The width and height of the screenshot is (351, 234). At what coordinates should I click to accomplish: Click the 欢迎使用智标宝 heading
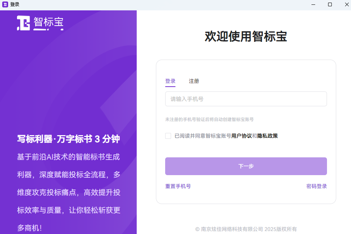pos(246,37)
